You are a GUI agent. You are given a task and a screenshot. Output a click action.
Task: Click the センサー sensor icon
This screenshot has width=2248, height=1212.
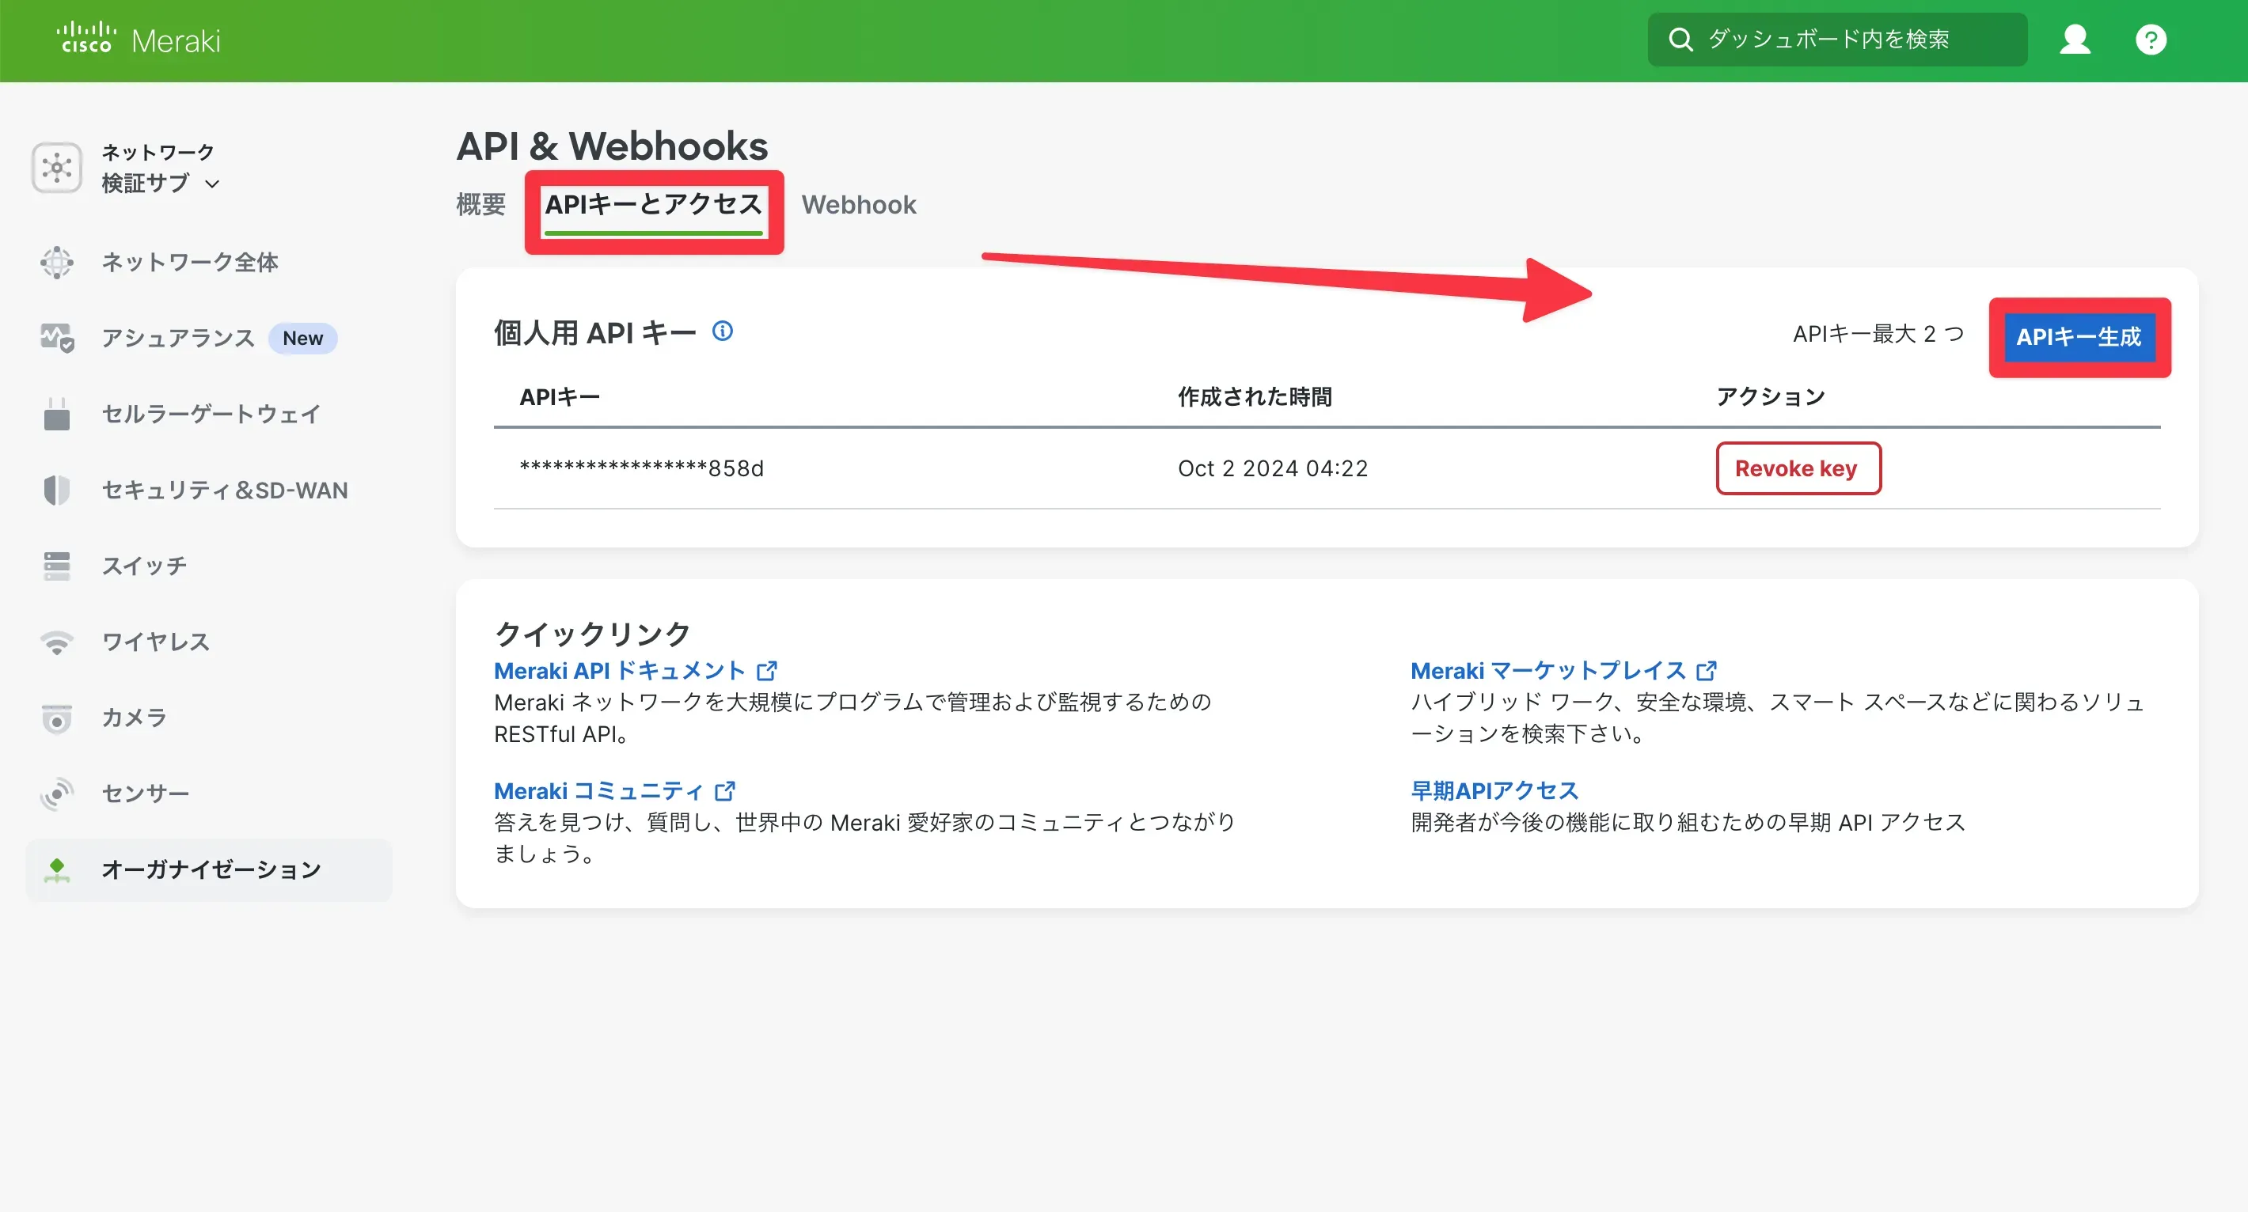[x=57, y=793]
